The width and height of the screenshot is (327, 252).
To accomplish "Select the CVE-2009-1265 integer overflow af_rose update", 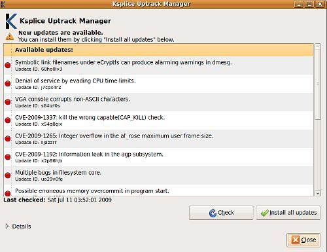I will 158,139.
